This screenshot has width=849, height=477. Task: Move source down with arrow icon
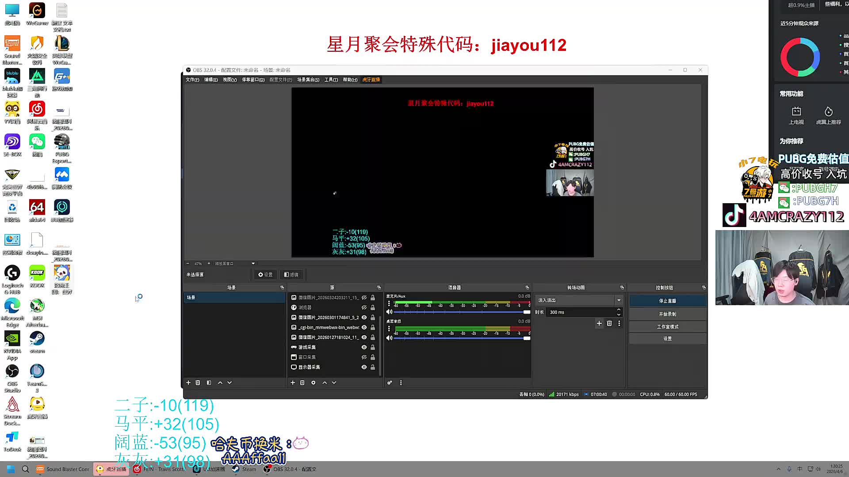point(334,382)
